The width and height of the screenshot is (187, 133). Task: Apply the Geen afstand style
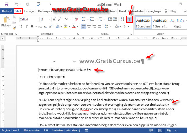pyautogui.click(x=160, y=23)
